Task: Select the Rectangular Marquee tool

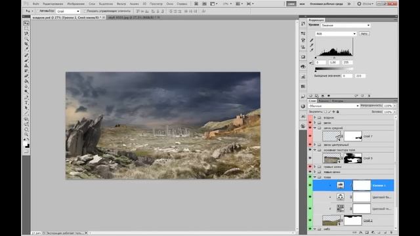Action: pyautogui.click(x=26, y=29)
